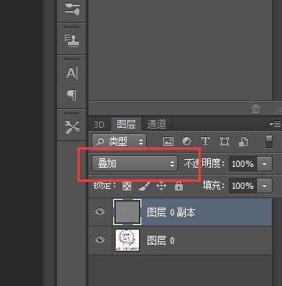282x286 pixels.
Task: Hide the 图层 0 副本 layer
Action: (100, 212)
